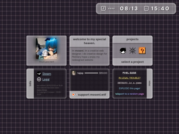The width and height of the screenshot is (179, 134).
Task: Select the orange question block project icon
Action: click(x=142, y=51)
